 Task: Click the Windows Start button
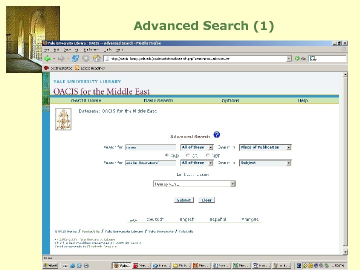[50, 265]
